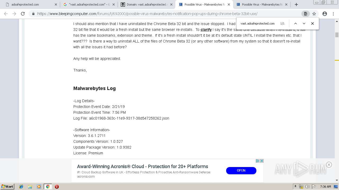Click the padlock site info icon
This screenshot has width=339, height=190.
pos(33,14)
